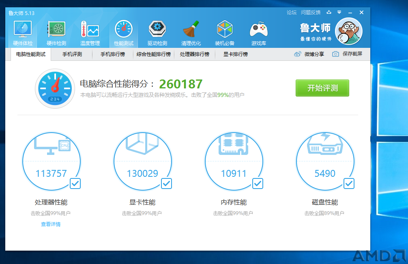Open the title bar dropdown menu arrow
Screen dimensions: 408x264
[x=339, y=12]
